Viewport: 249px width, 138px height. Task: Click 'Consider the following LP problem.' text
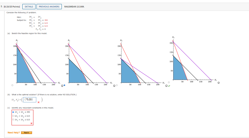pos(22,13)
